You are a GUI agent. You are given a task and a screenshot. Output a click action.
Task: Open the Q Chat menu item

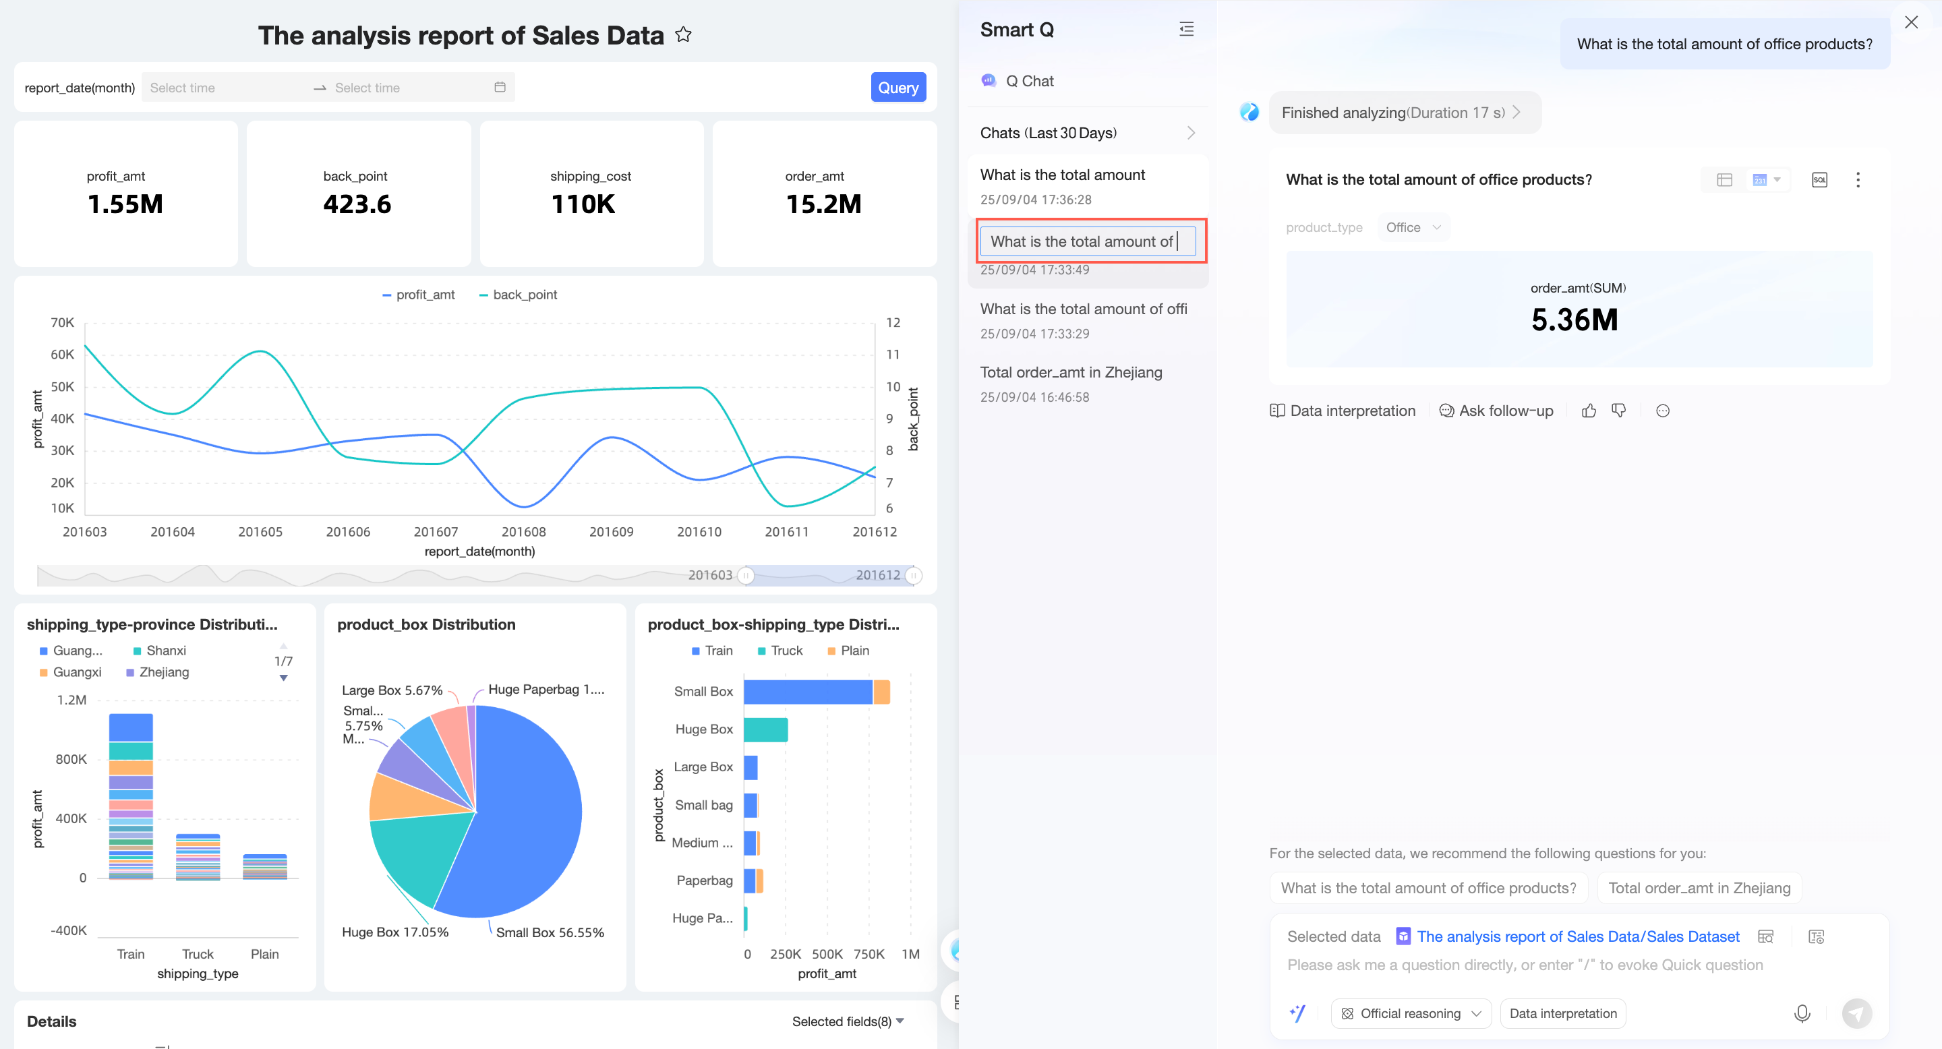pos(1029,81)
